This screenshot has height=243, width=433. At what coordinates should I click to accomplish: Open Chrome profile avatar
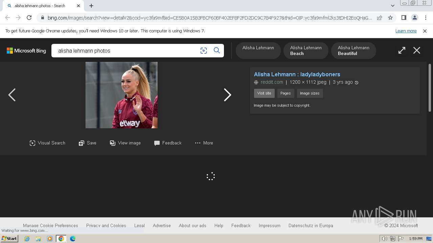pos(414,18)
